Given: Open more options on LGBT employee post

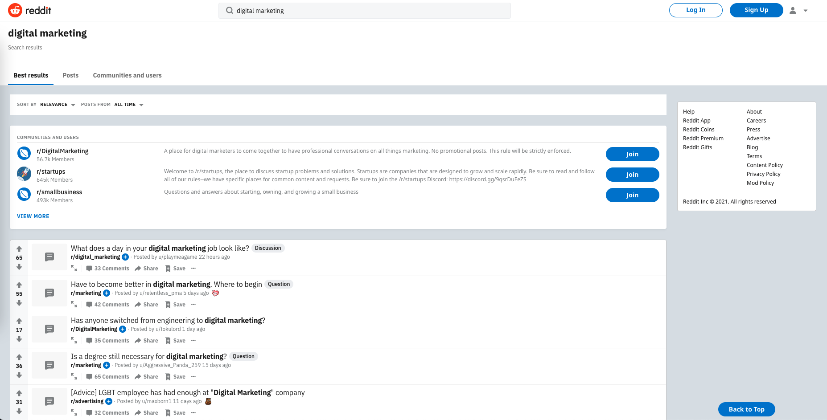Looking at the screenshot, I should click(193, 412).
